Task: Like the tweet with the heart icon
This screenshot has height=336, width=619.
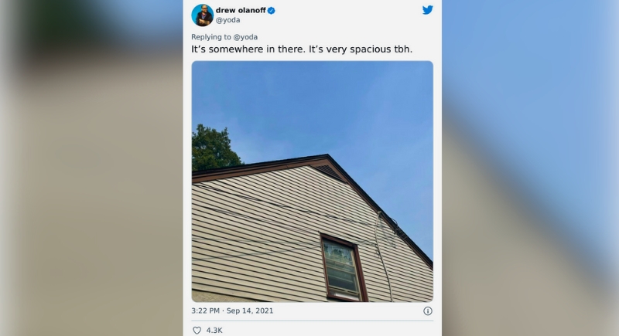Action: [197, 330]
